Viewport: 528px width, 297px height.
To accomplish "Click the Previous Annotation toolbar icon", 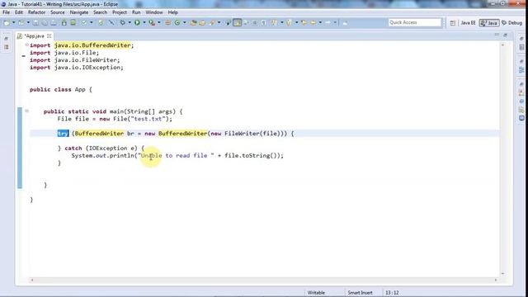I will pos(289,23).
